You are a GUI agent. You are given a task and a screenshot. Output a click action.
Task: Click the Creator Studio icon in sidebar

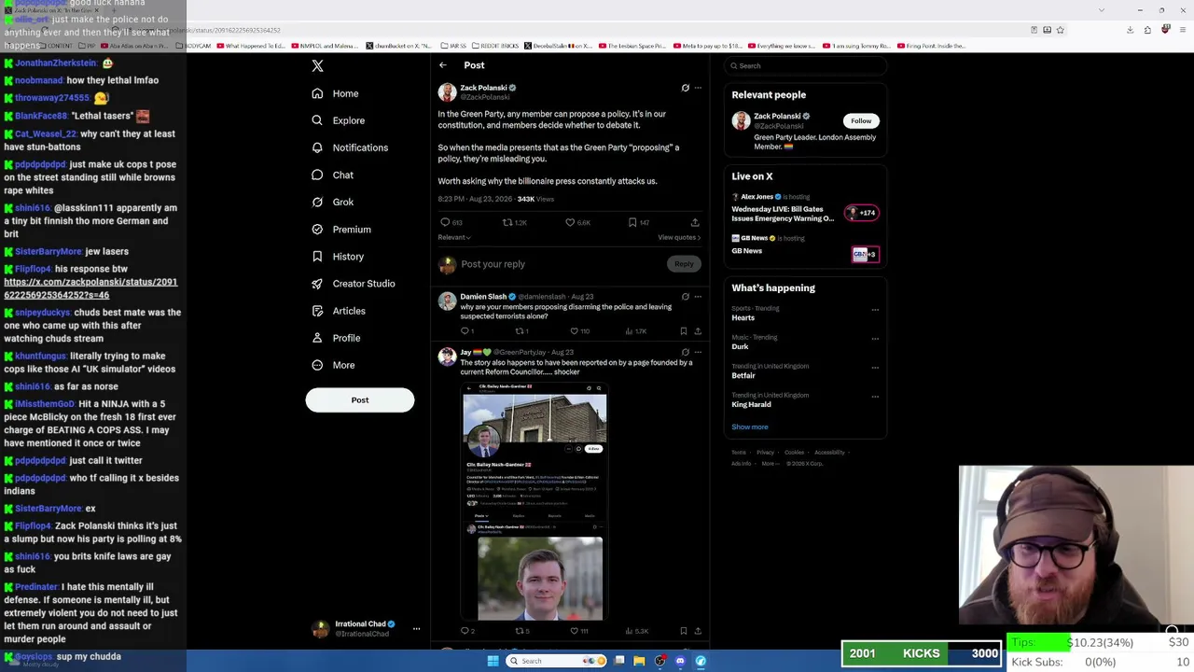click(317, 284)
